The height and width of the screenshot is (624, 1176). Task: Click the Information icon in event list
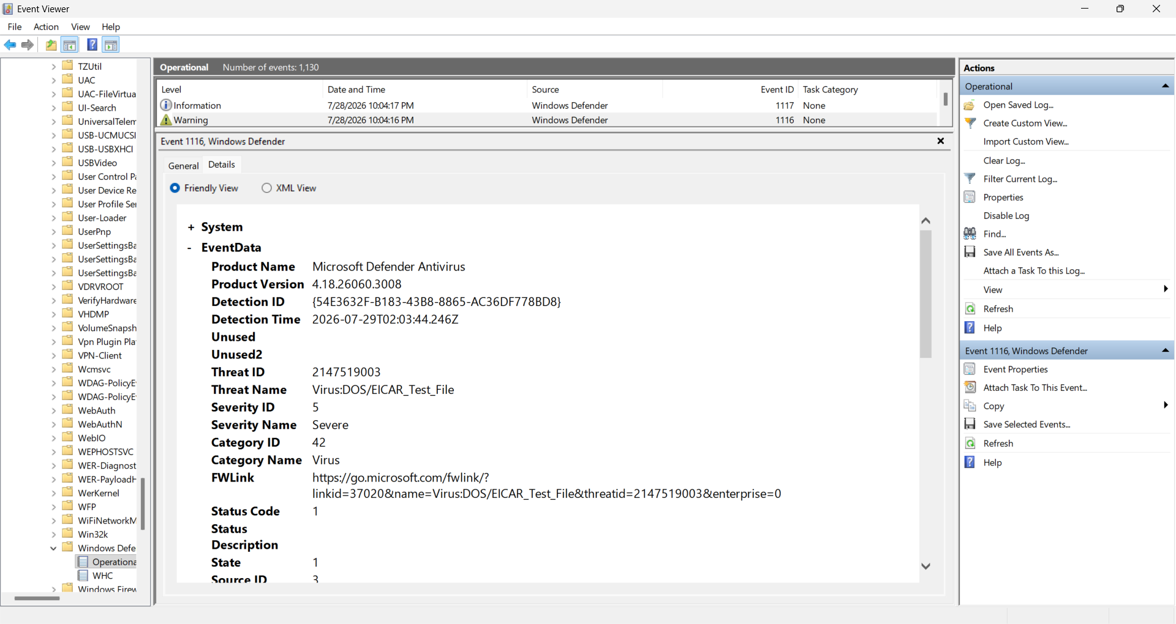[166, 105]
